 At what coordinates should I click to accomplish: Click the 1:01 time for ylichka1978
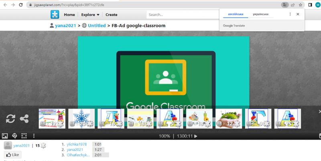coord(98,144)
